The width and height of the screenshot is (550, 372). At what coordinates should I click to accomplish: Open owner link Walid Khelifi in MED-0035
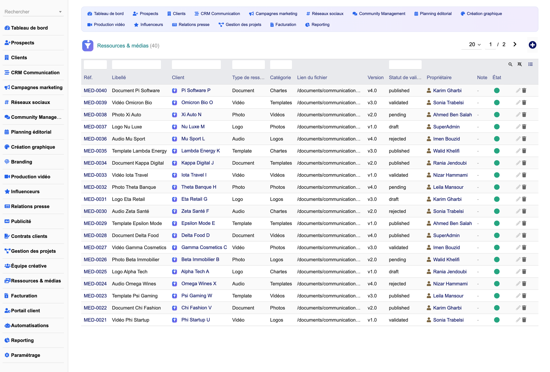[446, 151]
